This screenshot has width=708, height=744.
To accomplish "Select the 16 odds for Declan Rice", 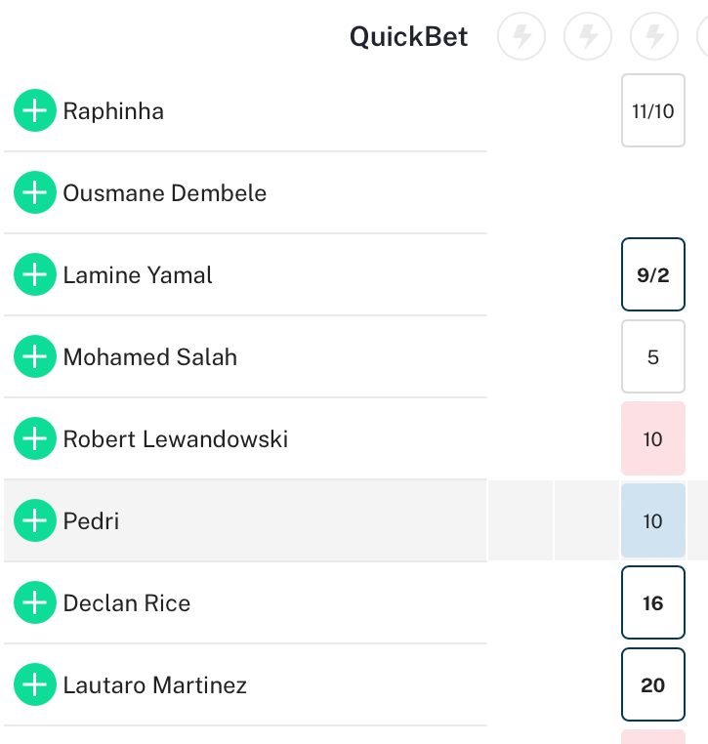I will click(653, 603).
